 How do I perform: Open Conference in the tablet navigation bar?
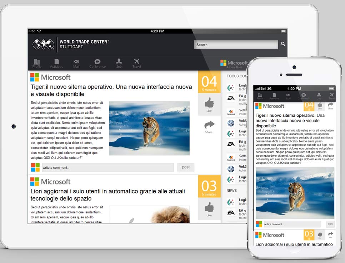[97, 63]
